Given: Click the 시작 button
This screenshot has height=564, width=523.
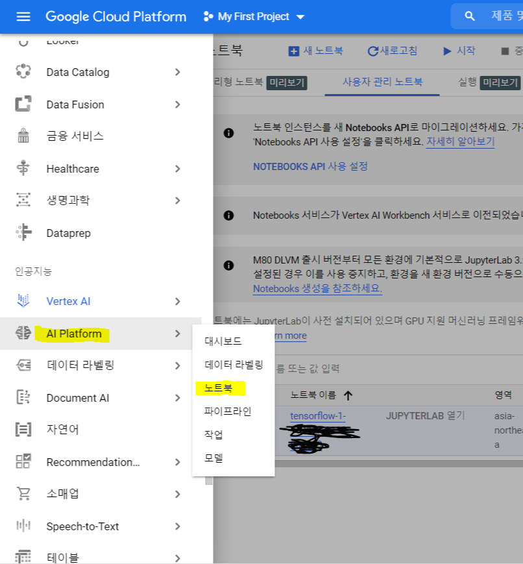Looking at the screenshot, I should coord(459,51).
